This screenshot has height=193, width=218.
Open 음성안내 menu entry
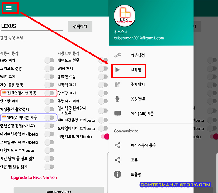(151, 99)
